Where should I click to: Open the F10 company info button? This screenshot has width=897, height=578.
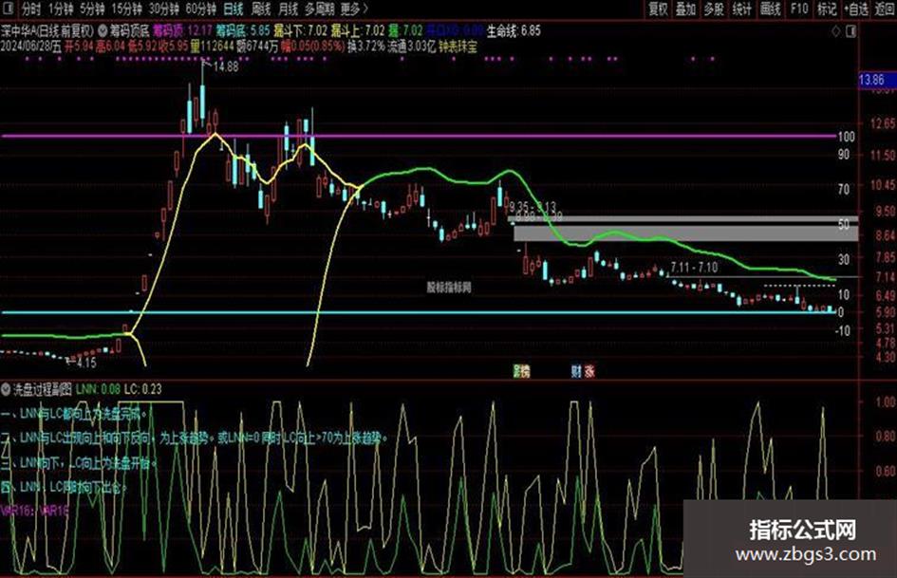[798, 9]
